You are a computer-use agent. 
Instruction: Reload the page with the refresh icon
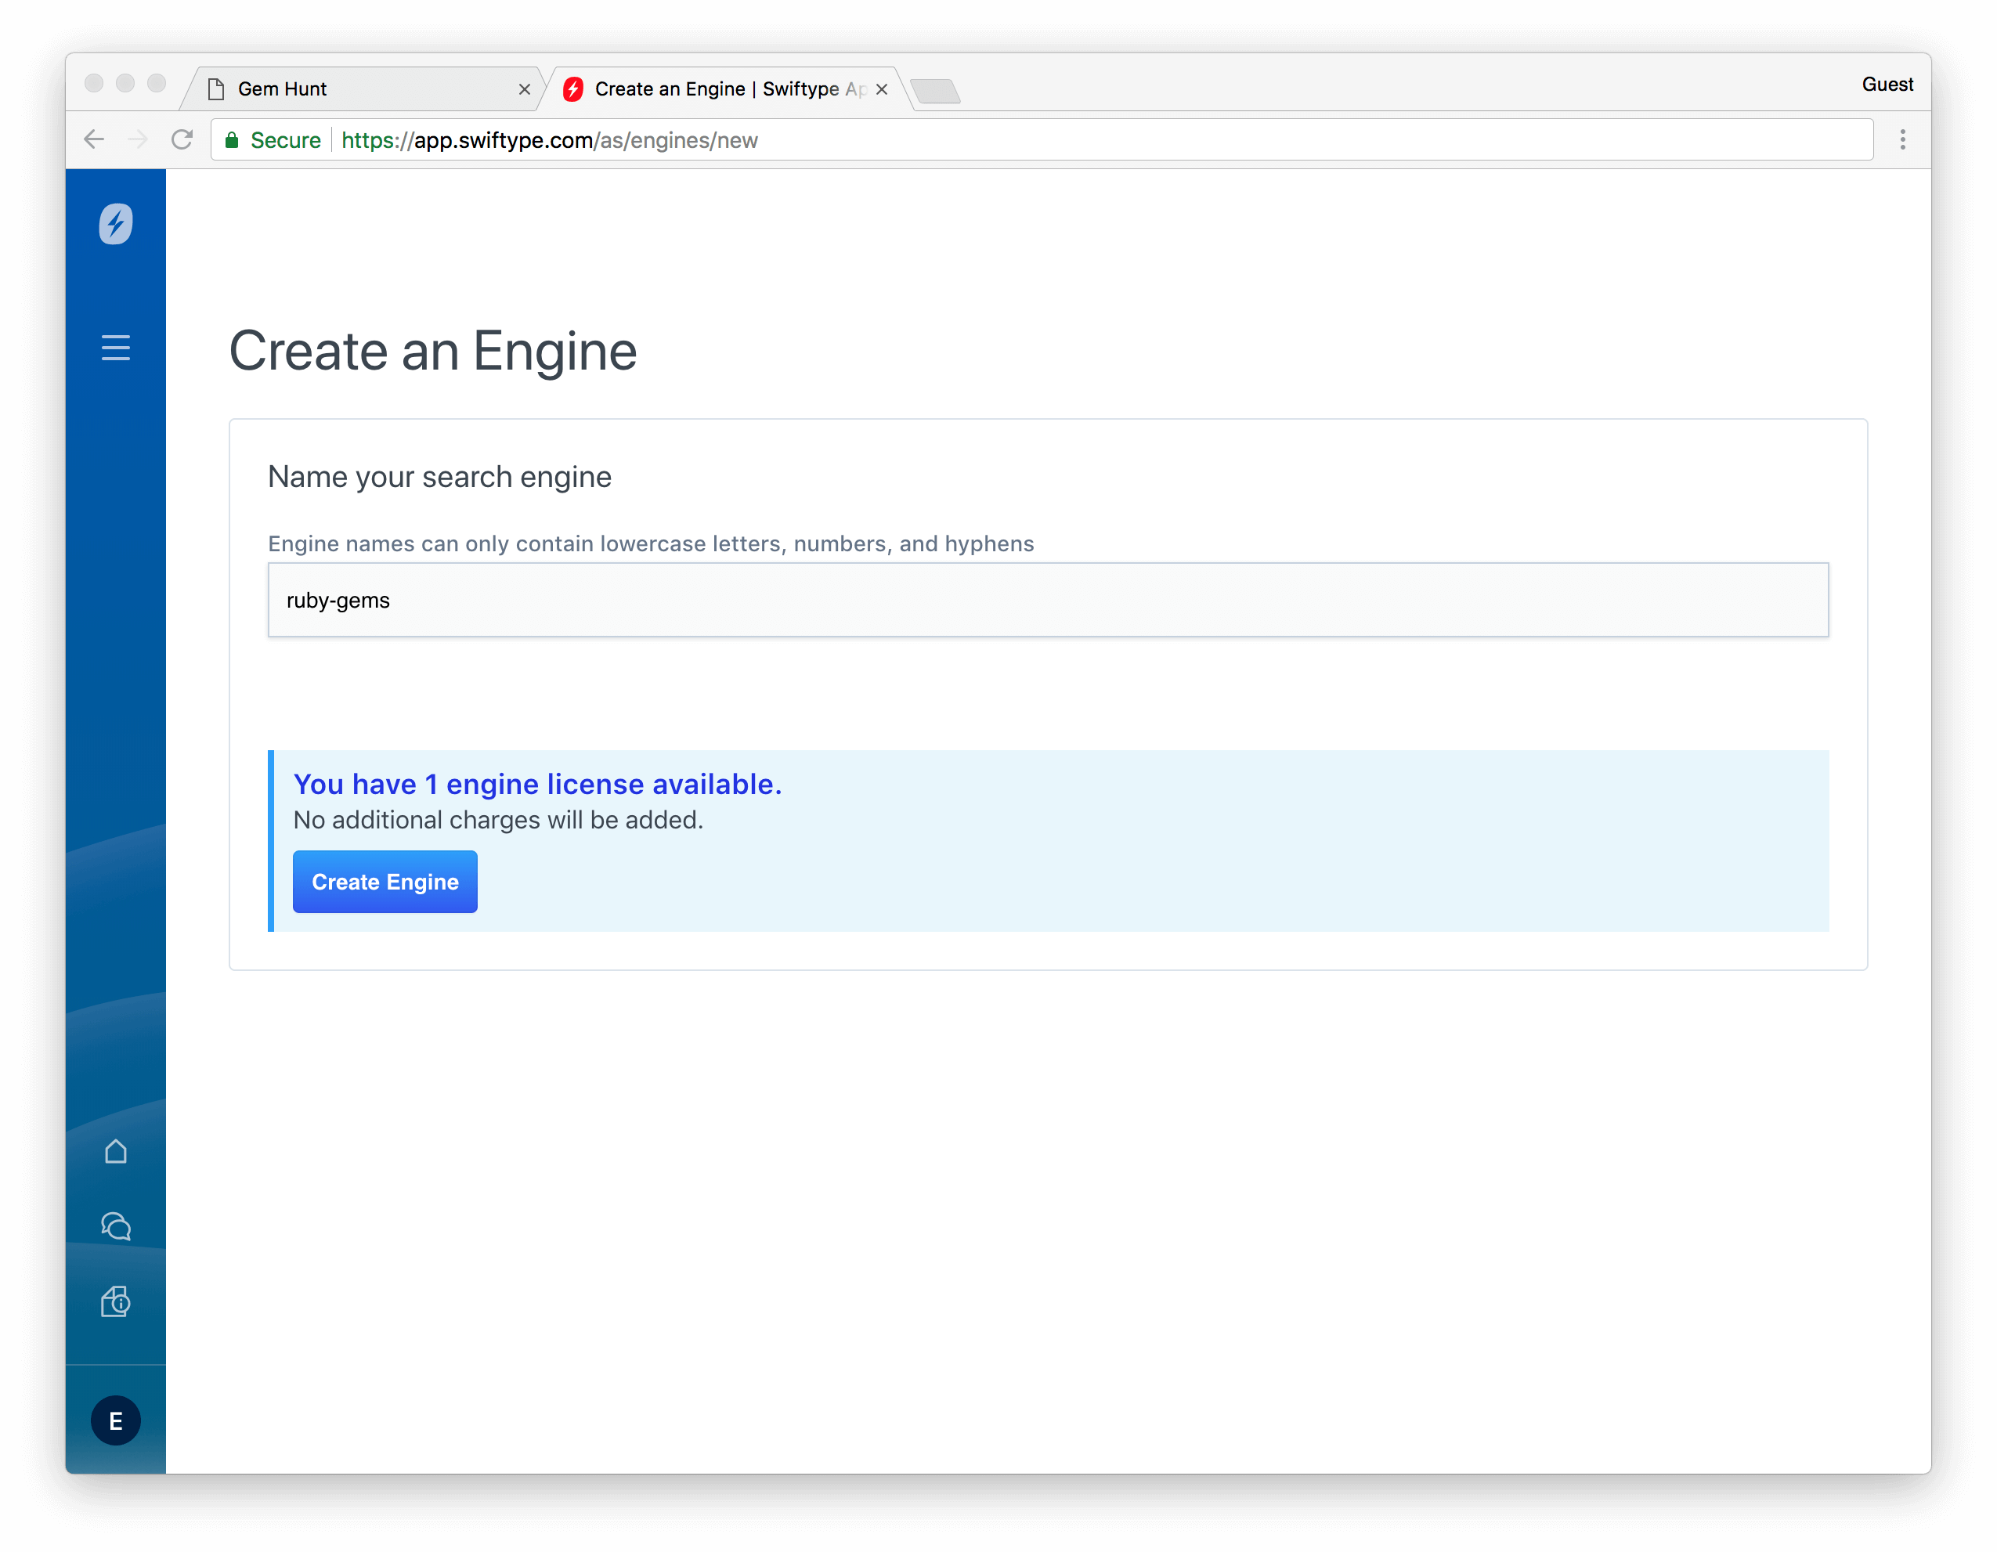click(182, 140)
